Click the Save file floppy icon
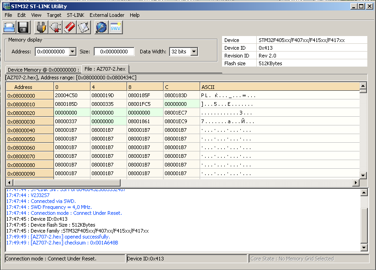Screen dimensions: 376x270 tap(23, 27)
